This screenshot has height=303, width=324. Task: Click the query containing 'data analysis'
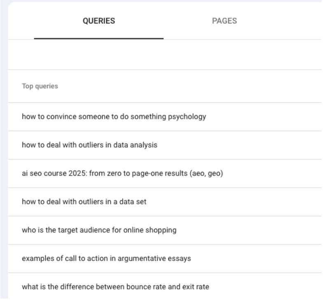pos(90,145)
